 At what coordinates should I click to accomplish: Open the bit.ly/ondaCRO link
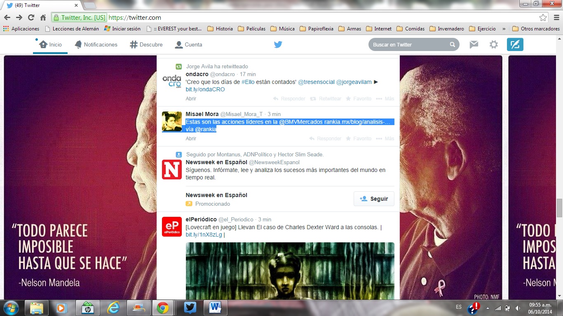[x=205, y=89]
